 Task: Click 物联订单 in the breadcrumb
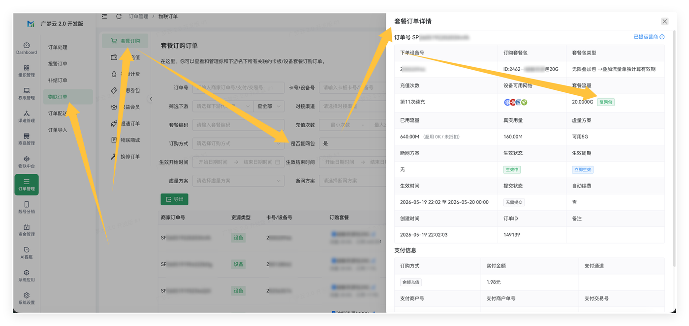tap(168, 16)
